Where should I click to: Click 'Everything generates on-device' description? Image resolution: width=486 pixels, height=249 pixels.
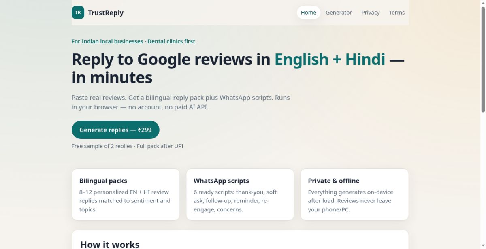(351, 201)
